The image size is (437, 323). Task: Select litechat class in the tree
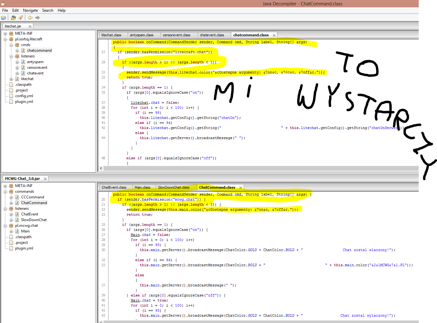click(x=27, y=79)
